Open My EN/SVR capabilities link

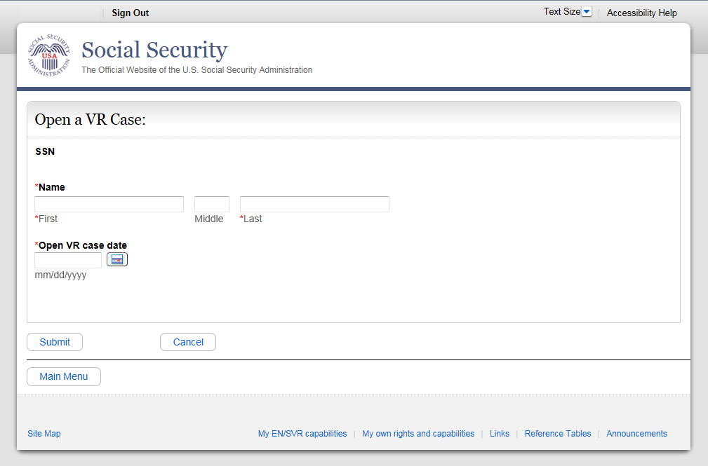click(302, 434)
